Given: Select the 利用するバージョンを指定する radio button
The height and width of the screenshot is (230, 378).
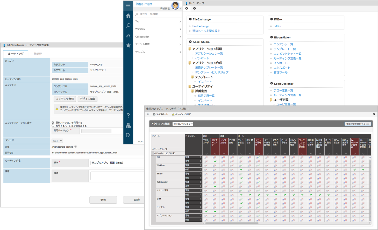Looking at the screenshot, I should 53,126.
